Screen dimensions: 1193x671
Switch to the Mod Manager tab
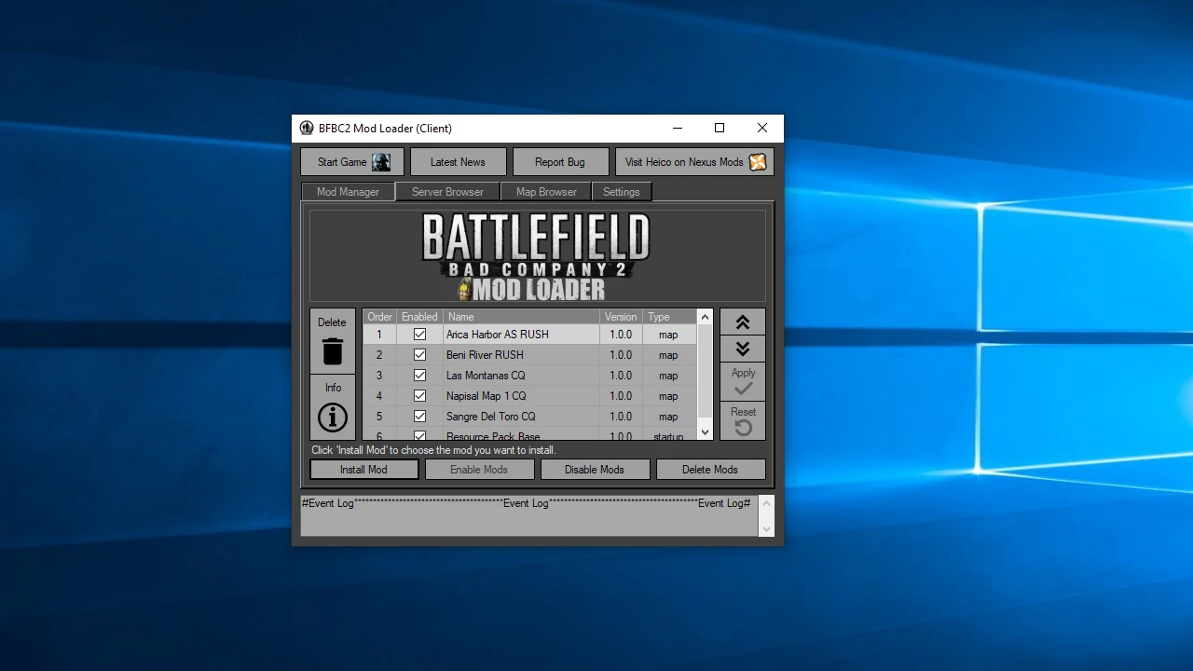(x=348, y=192)
